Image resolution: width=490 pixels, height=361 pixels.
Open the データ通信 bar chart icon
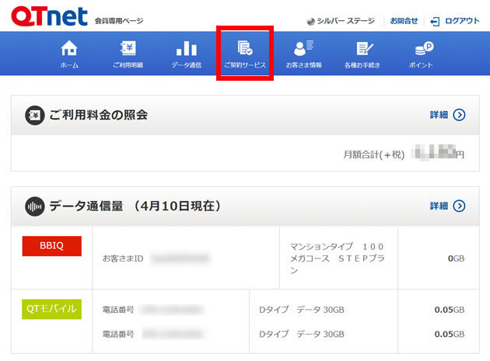[x=186, y=48]
